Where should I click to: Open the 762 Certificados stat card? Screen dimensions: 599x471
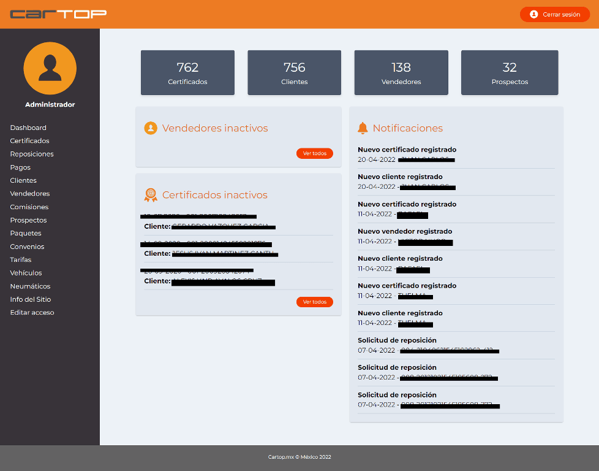point(187,73)
